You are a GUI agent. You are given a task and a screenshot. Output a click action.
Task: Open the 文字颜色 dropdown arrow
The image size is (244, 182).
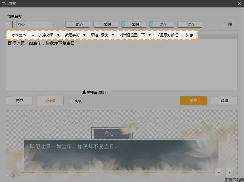coord(32,35)
